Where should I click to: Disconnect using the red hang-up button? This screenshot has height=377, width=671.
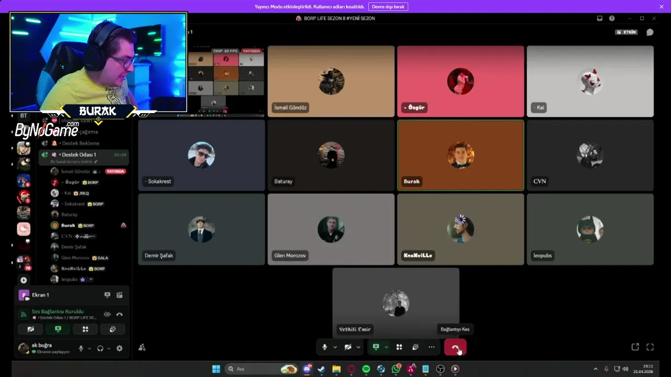pyautogui.click(x=455, y=347)
